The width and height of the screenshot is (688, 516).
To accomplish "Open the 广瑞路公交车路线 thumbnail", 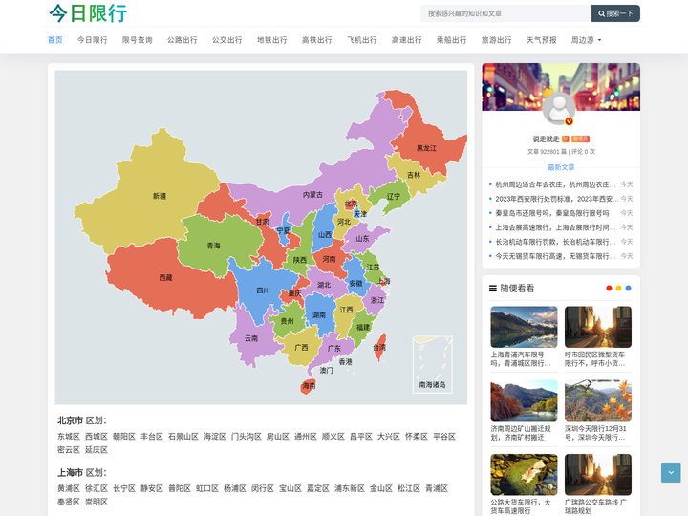I will coord(598,475).
